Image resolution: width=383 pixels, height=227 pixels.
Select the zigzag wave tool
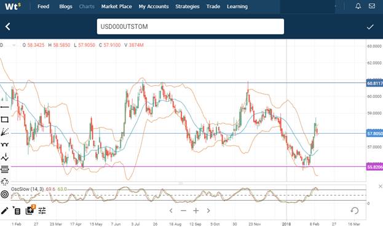click(x=5, y=157)
